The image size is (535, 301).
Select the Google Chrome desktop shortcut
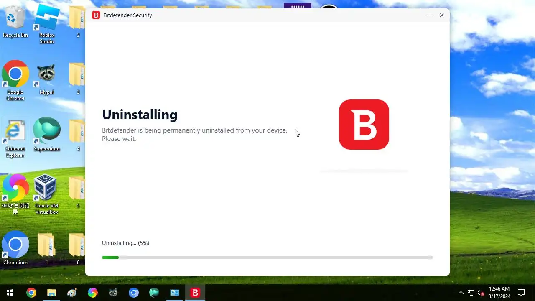[15, 81]
